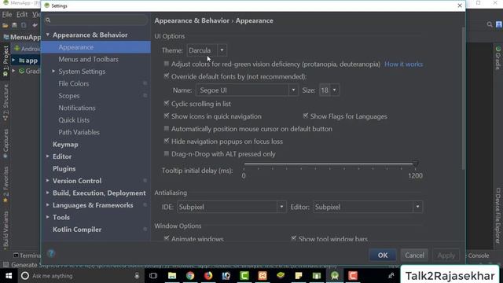Toggle Hide navigation popups on focus loss

point(166,141)
